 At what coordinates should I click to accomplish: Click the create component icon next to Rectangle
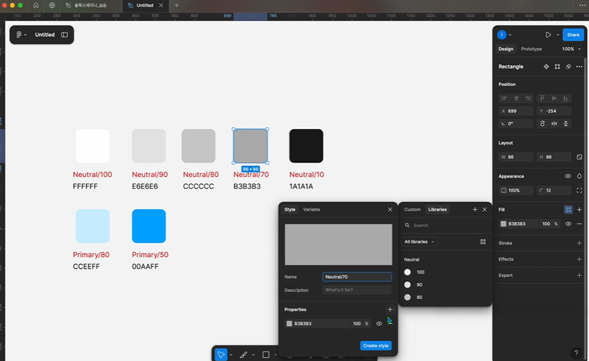pyautogui.click(x=546, y=66)
